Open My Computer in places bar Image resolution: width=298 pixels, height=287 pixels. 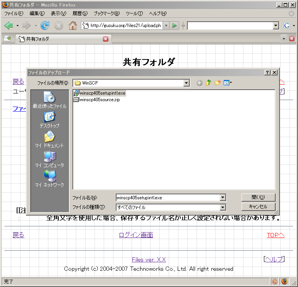pos(50,159)
